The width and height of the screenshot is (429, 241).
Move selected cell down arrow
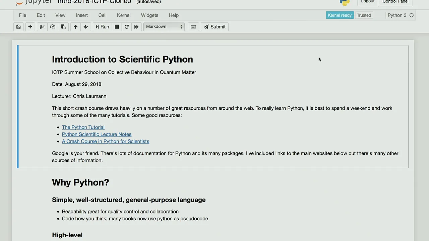point(86,27)
